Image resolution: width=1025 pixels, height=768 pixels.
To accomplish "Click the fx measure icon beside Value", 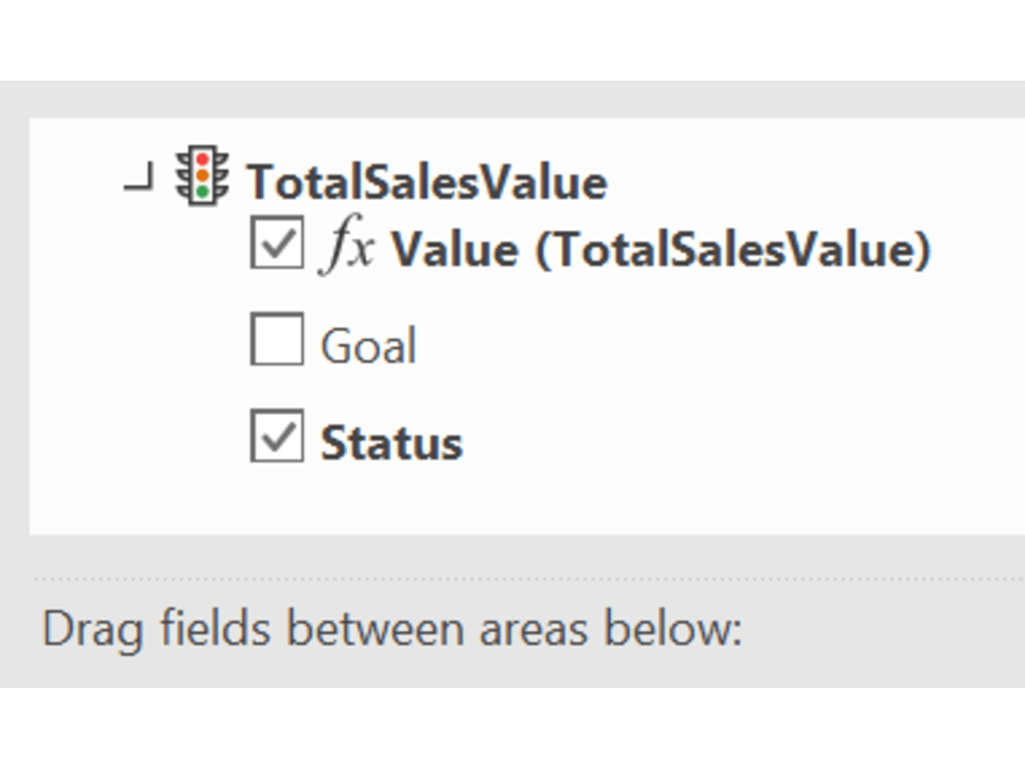I will click(x=347, y=246).
